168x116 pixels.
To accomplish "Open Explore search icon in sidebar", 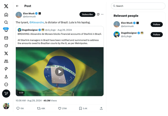I will [x=6, y=22].
